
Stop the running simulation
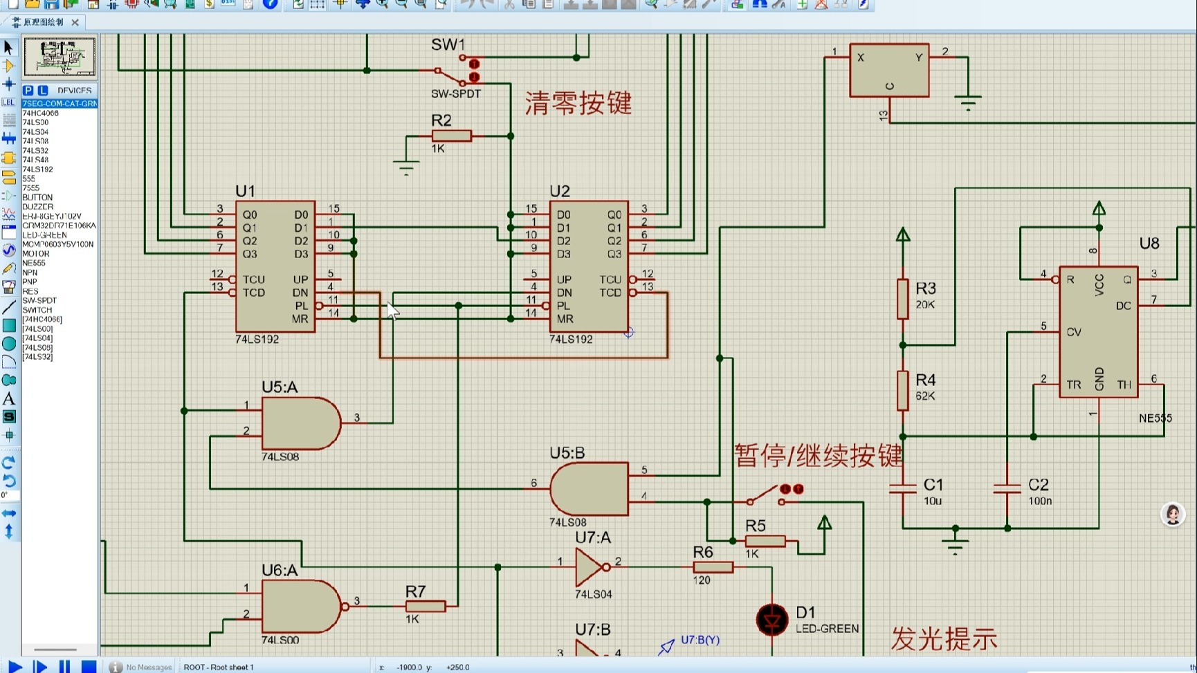tap(89, 666)
